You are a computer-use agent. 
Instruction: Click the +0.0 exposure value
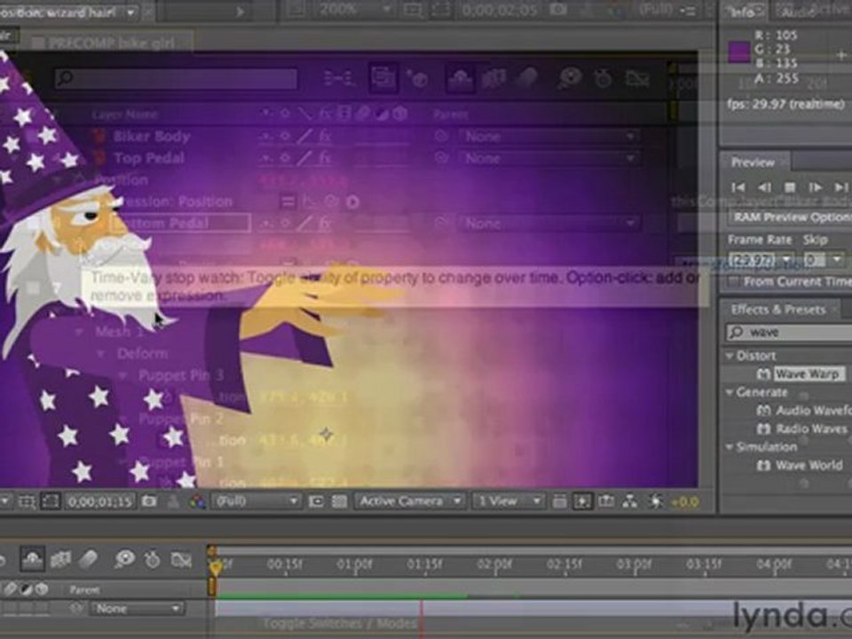[x=684, y=501]
